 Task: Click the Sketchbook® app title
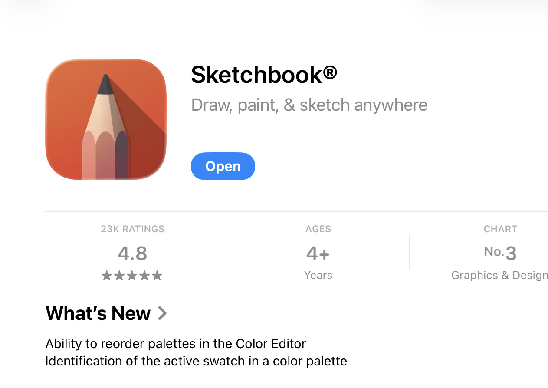click(264, 75)
